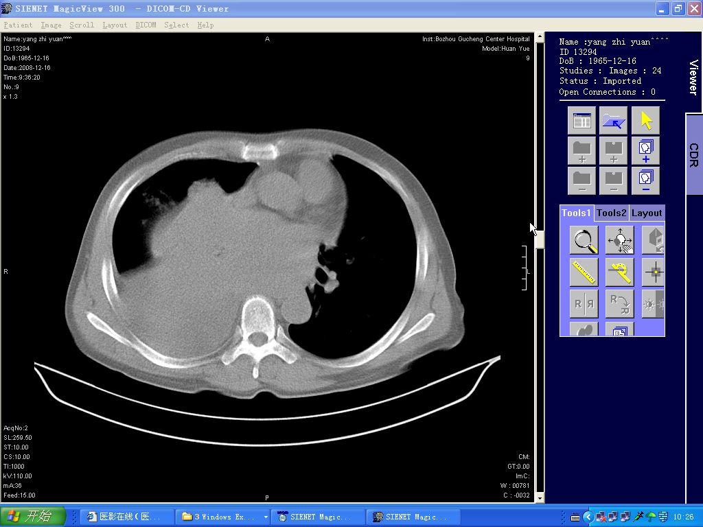The width and height of the screenshot is (703, 527).
Task: Click the 'Date:2008-12-16' overlay text
Action: point(27,68)
